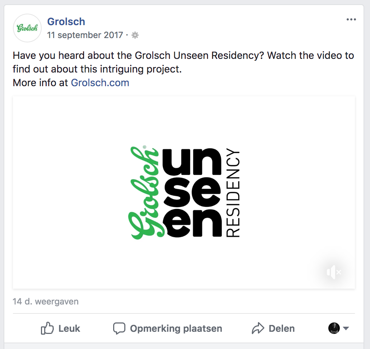This screenshot has height=349, width=370.
Task: Open the three-dot post options menu
Action: 351,20
